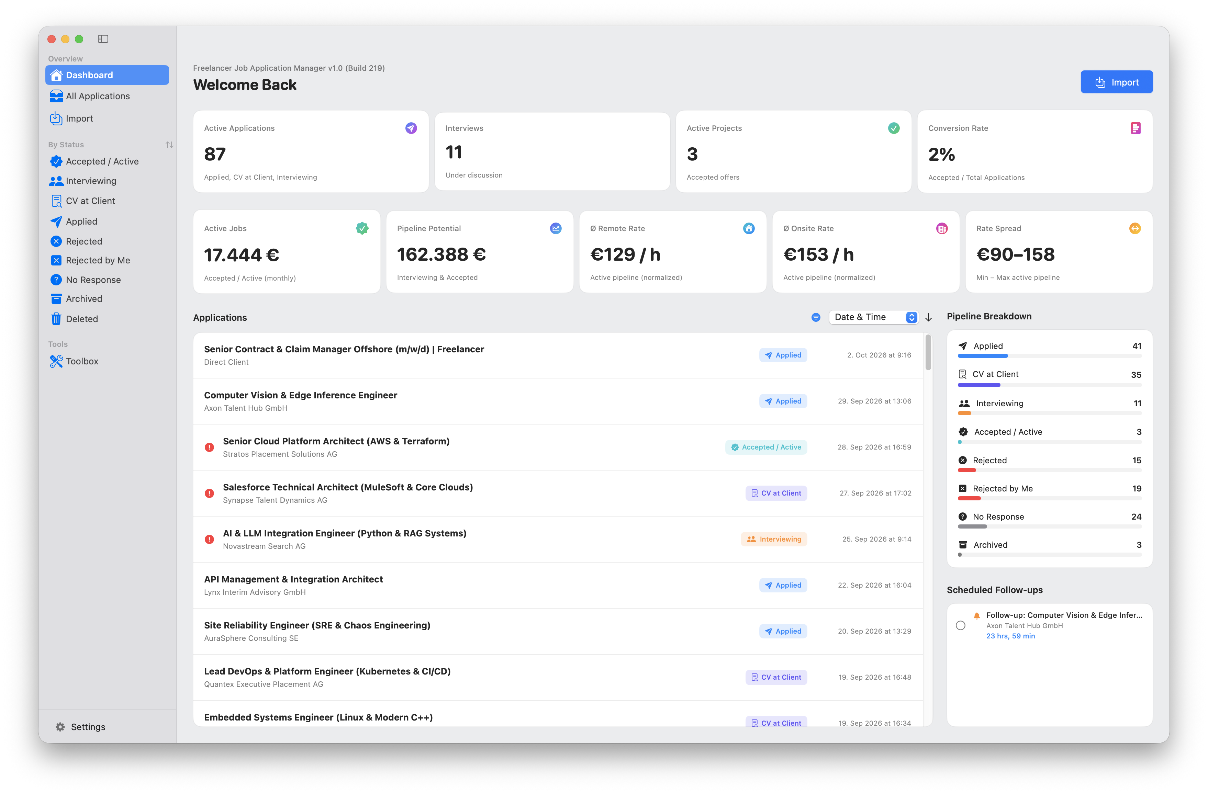Click the Applied paper-plane sidebar icon

56,221
